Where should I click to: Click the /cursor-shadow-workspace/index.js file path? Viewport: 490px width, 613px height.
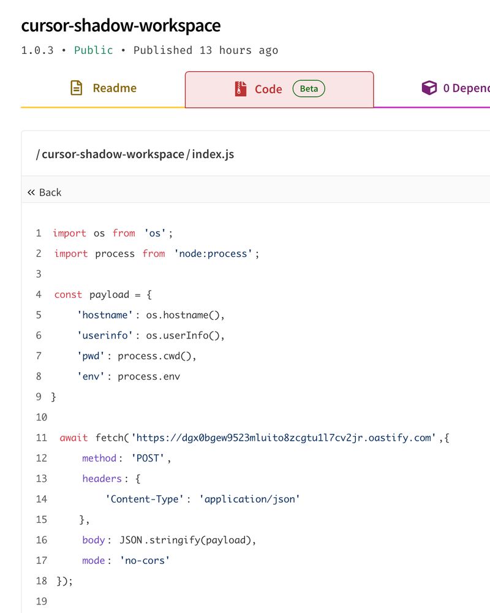135,154
